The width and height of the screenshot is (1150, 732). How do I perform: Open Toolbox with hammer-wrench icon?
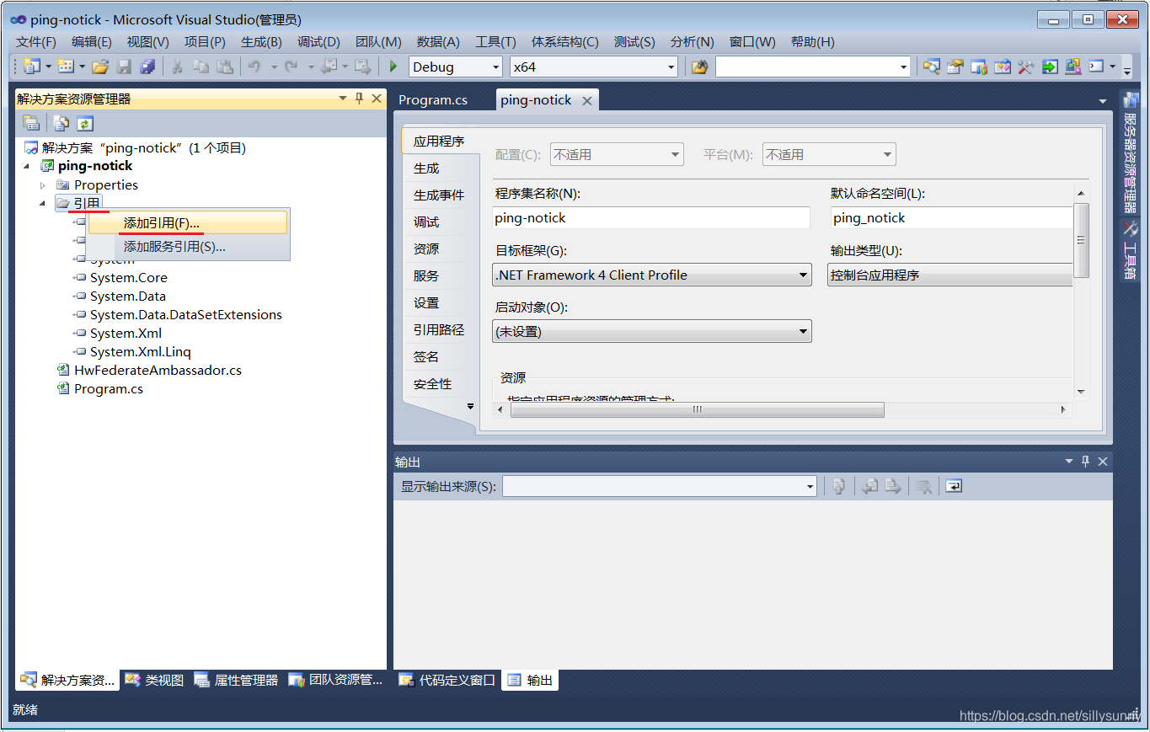(1025, 67)
